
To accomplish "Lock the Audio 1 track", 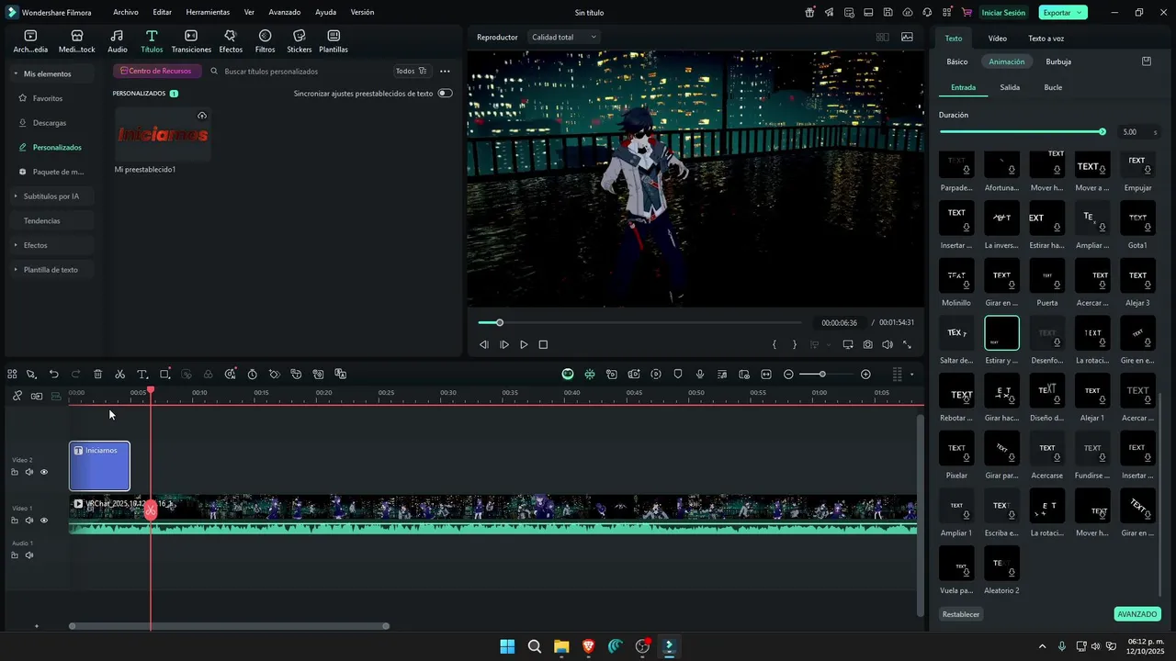I will click(15, 555).
